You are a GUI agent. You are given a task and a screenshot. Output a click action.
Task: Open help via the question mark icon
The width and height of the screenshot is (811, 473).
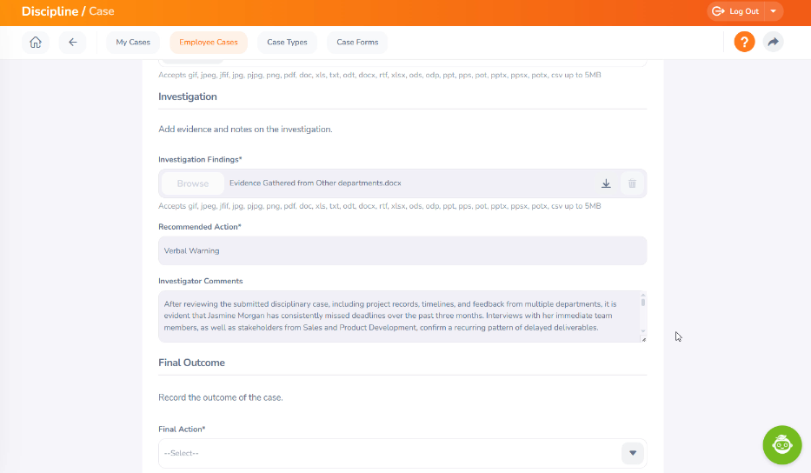tap(744, 42)
